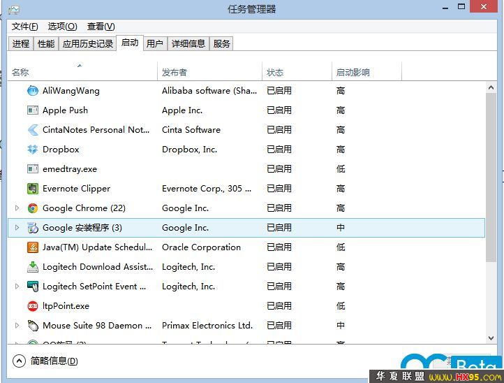
Task: Click 中 impact value for Google 安装程序
Action: [x=341, y=228]
